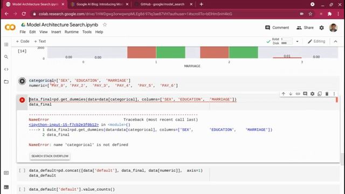Open the table of contents sidebar

point(6,44)
